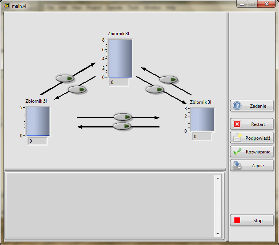Image resolution: width=279 pixels, height=245 pixels.
Task: Open the Zadanie task description
Action: tap(252, 106)
